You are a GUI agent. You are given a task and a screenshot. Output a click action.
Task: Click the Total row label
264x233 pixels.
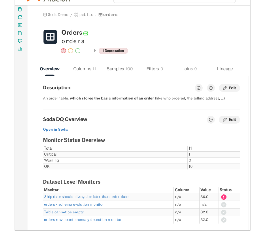pyautogui.click(x=48, y=148)
